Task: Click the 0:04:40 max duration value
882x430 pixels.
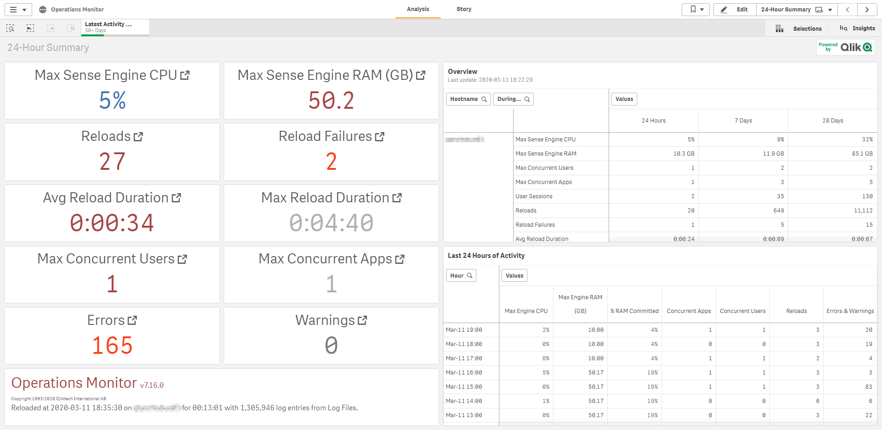Action: [331, 223]
